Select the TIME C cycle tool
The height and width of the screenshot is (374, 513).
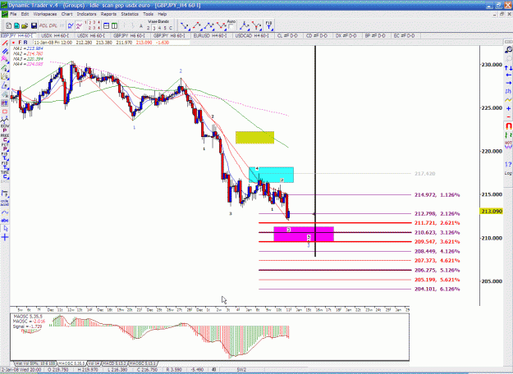tap(5, 175)
